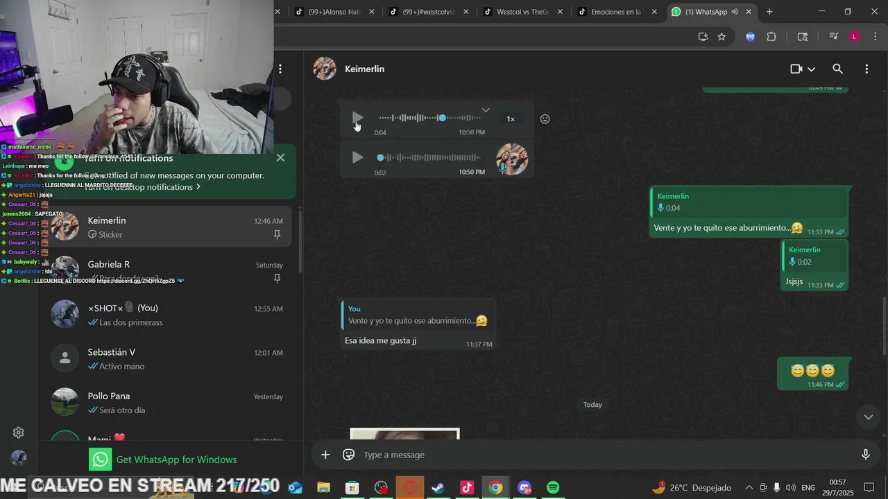Open the chat list menu dots
Viewport: 888px width, 499px height.
pyautogui.click(x=280, y=69)
